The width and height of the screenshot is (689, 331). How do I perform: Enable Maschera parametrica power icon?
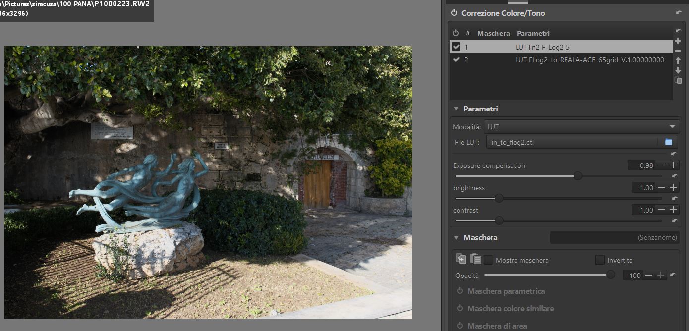pyautogui.click(x=459, y=291)
